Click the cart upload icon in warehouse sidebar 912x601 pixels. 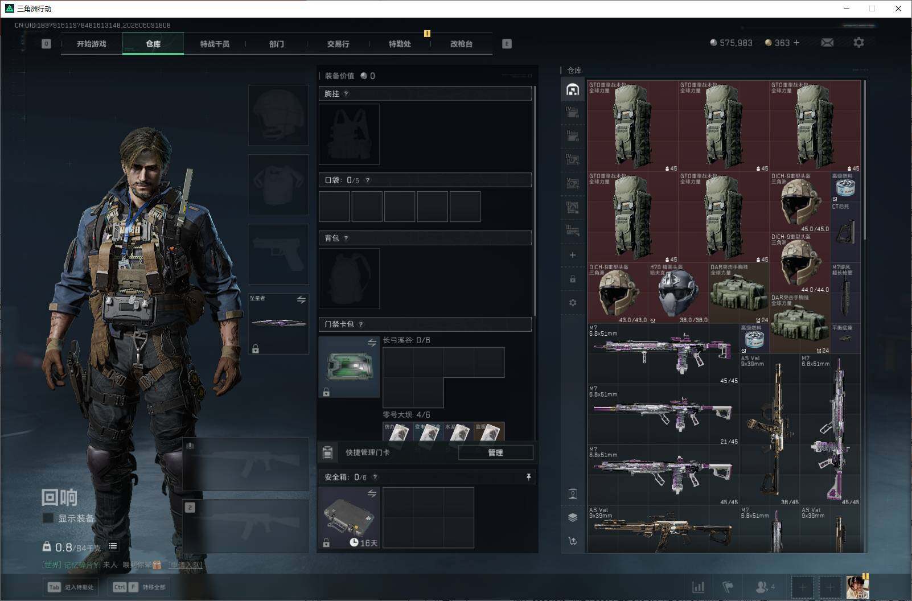[573, 541]
